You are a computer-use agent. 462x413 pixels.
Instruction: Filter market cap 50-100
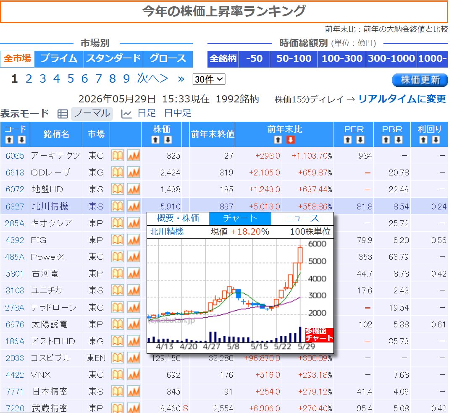[294, 59]
